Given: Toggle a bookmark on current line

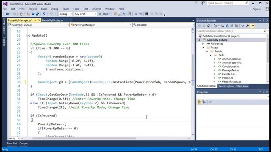Looking at the screenshot, I should [147, 14].
